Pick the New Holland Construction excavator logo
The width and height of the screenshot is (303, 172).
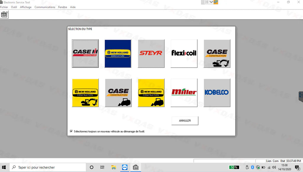[85, 93]
